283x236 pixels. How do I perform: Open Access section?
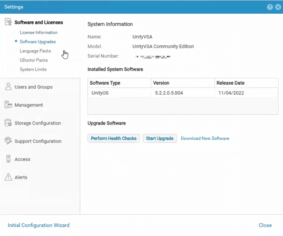coord(22,159)
